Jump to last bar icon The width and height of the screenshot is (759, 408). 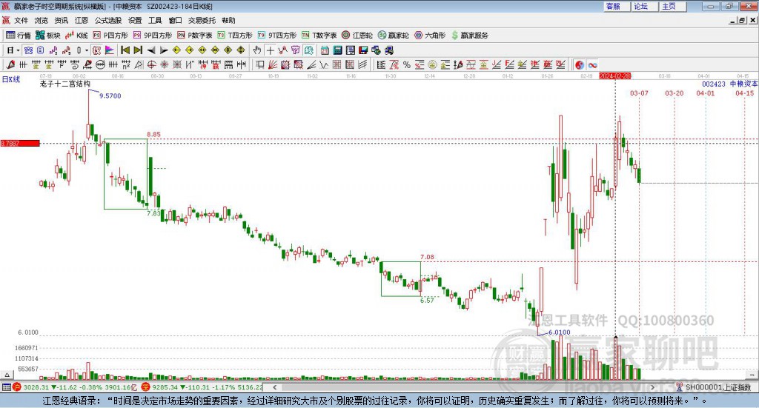(138, 50)
